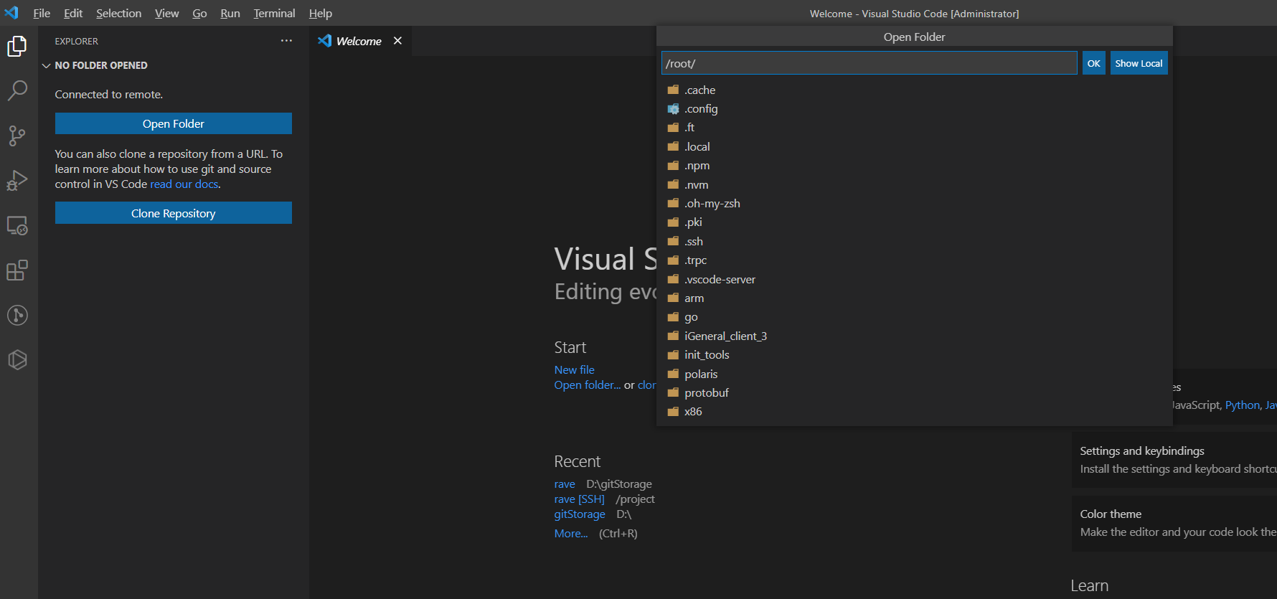This screenshot has height=599, width=1277.
Task: Select the .vscode-server folder
Action: 720,280
